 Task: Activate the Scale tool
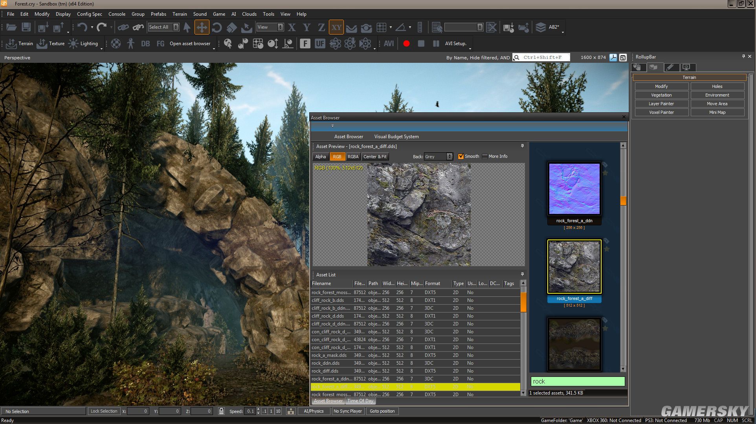pos(231,27)
